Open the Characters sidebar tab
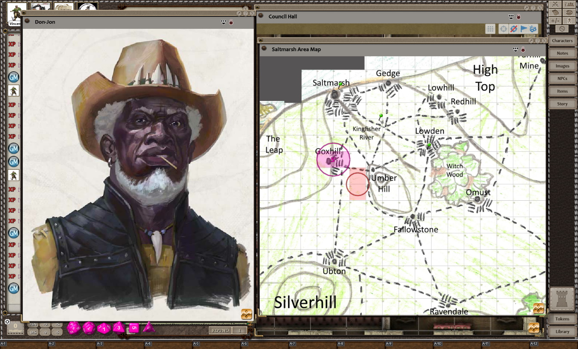 tap(562, 40)
